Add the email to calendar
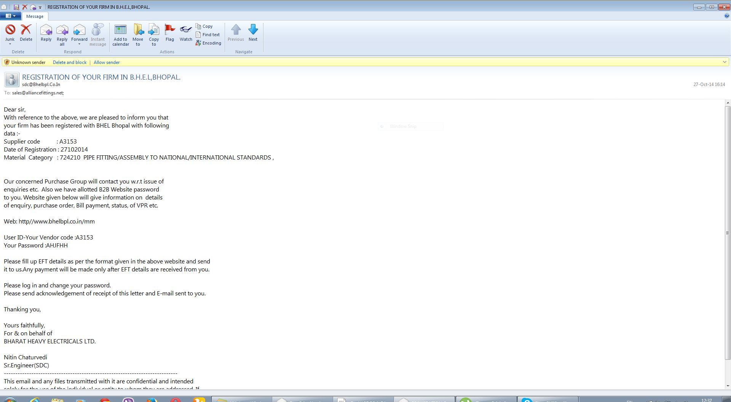Image resolution: width=731 pixels, height=402 pixels. click(121, 35)
